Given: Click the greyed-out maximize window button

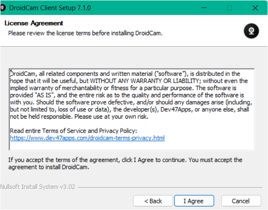Looking at the screenshot, I should 229,7.
